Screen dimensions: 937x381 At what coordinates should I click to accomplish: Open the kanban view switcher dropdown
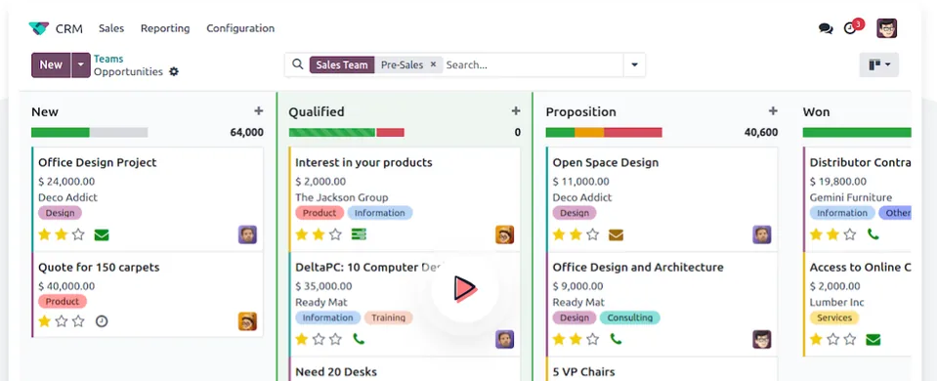(x=879, y=64)
